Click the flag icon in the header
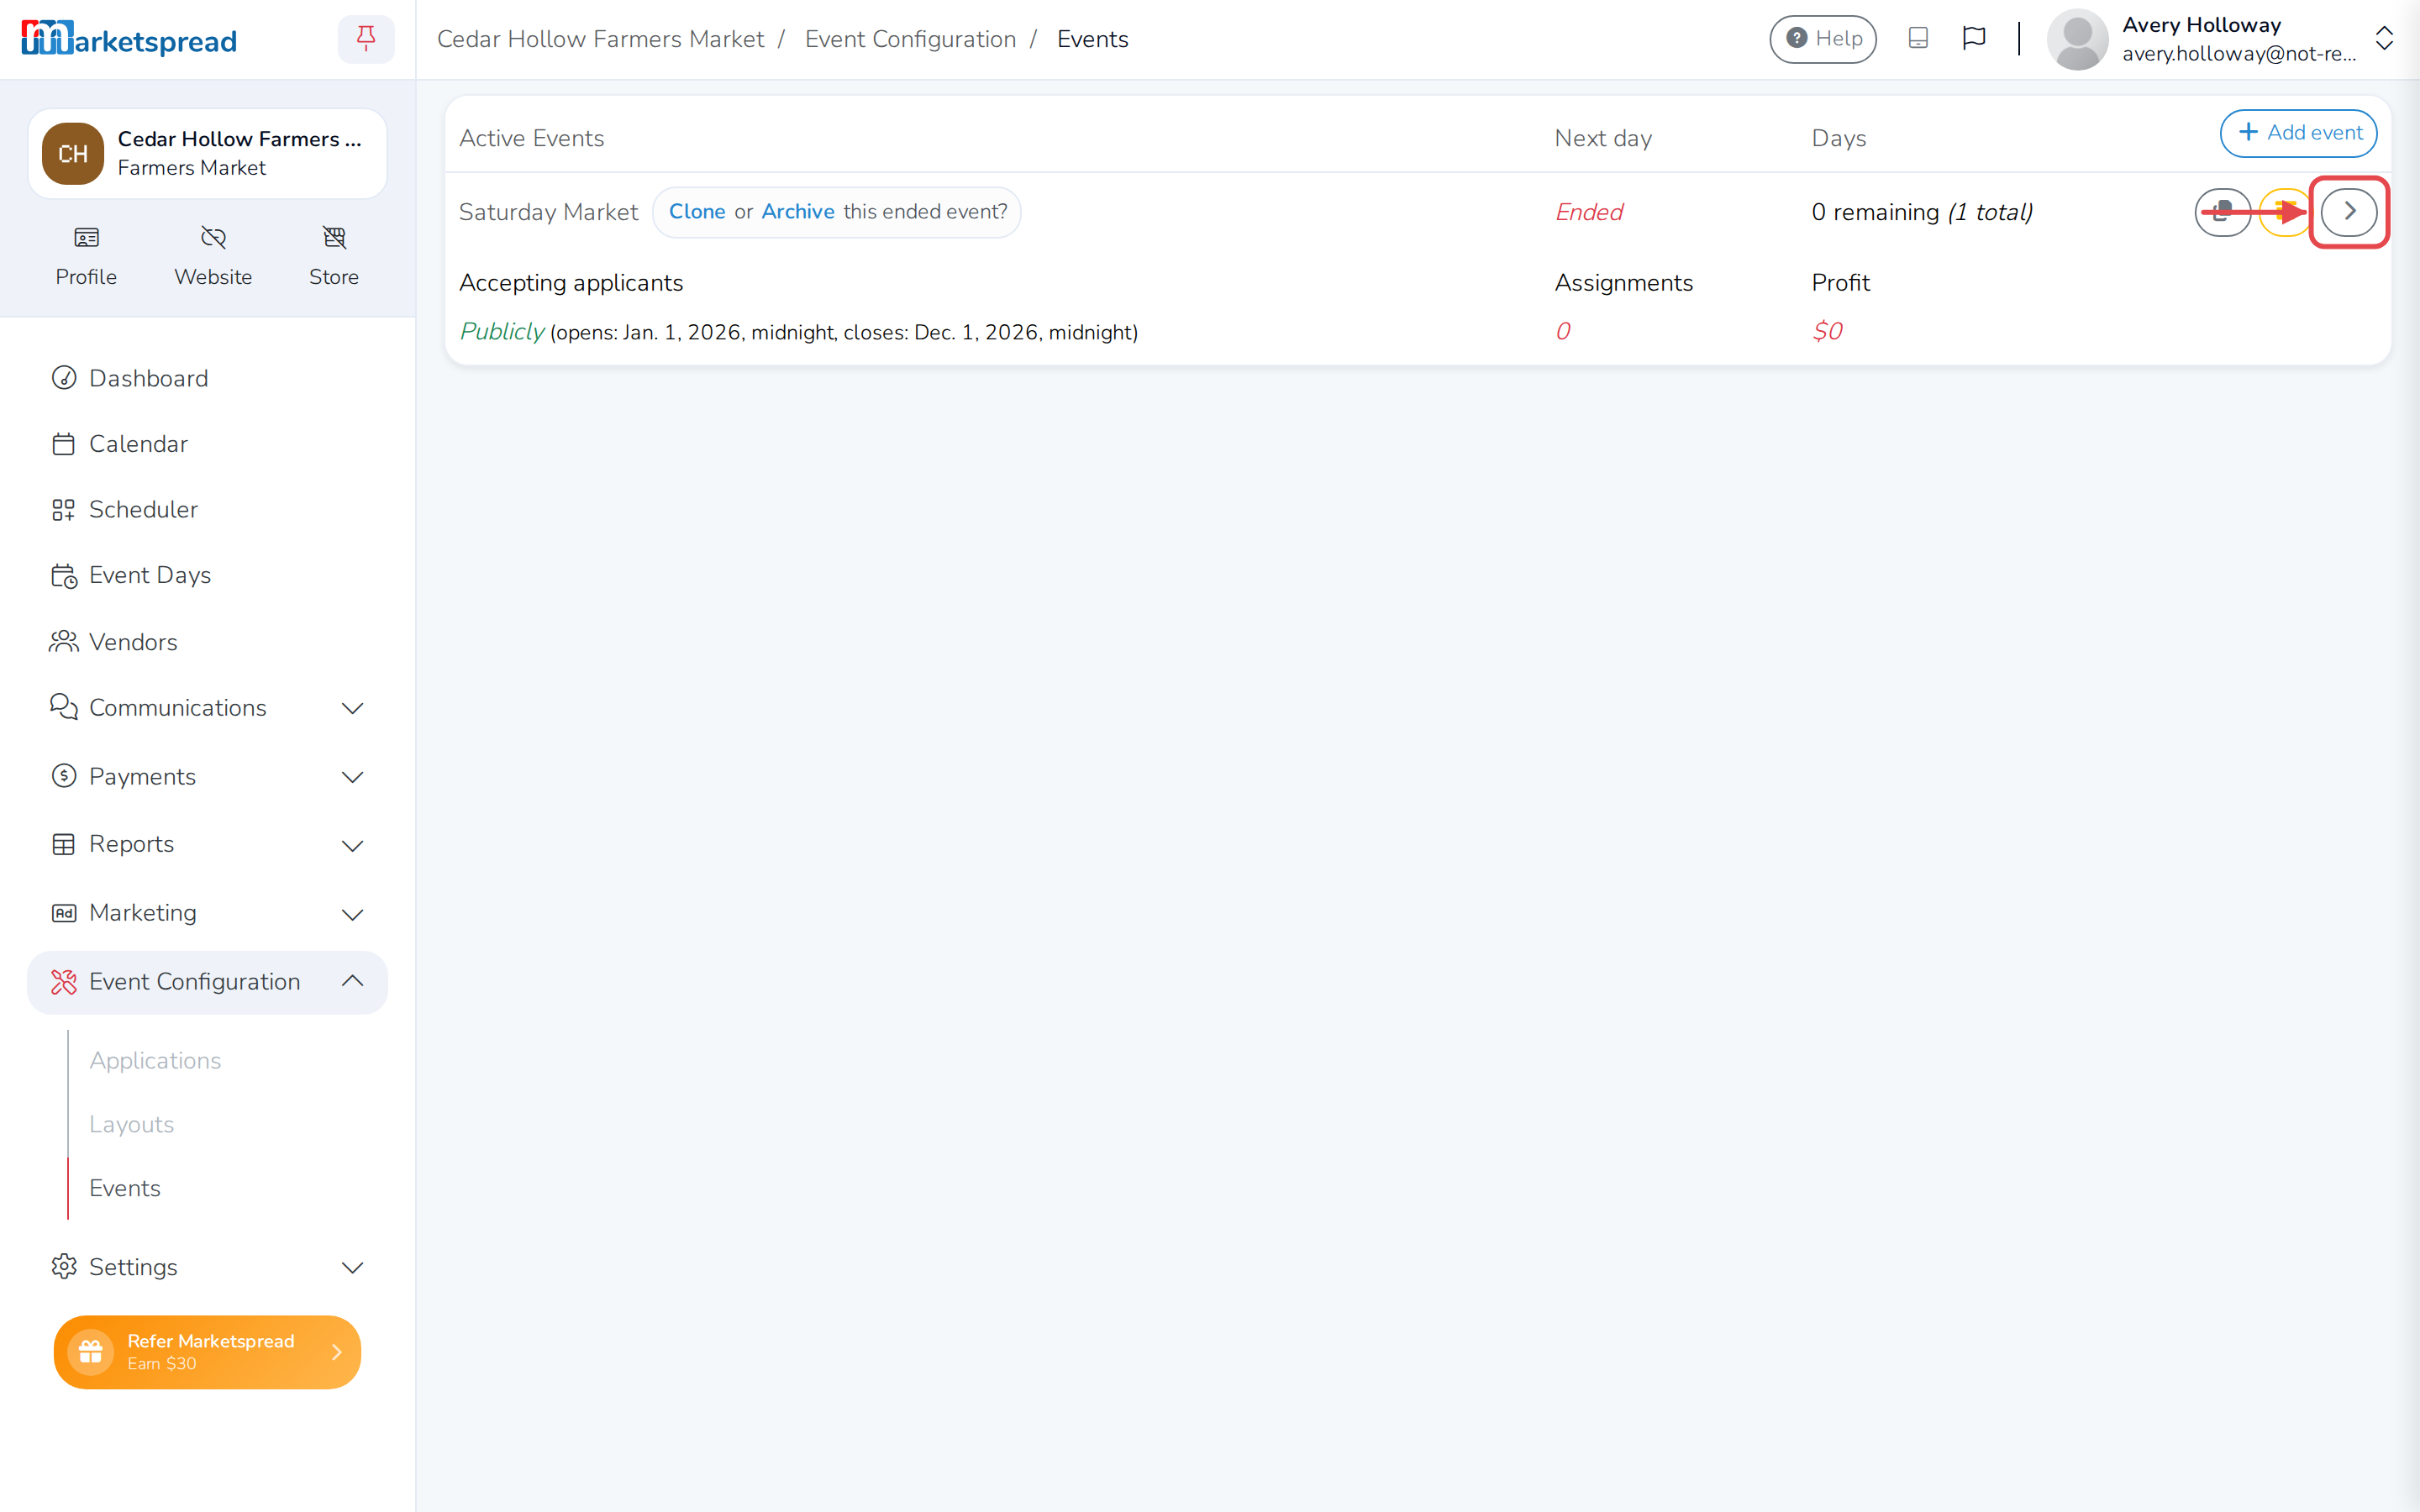 point(1974,39)
